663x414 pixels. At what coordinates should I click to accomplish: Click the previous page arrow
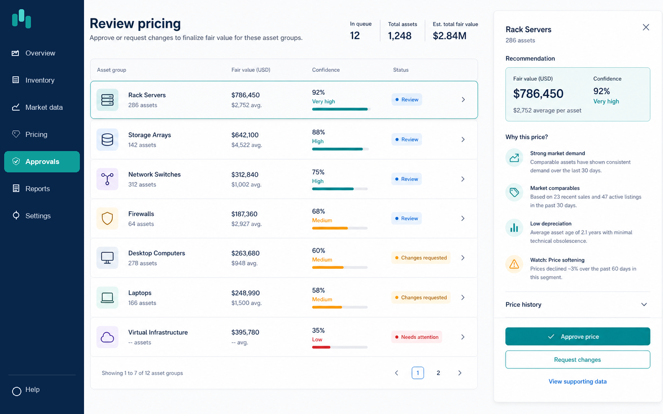397,373
